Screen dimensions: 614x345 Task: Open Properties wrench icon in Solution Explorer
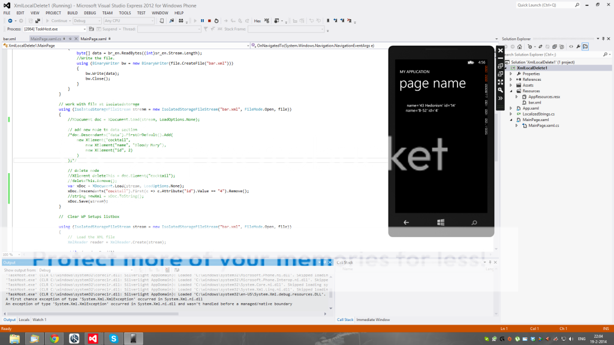(x=577, y=47)
